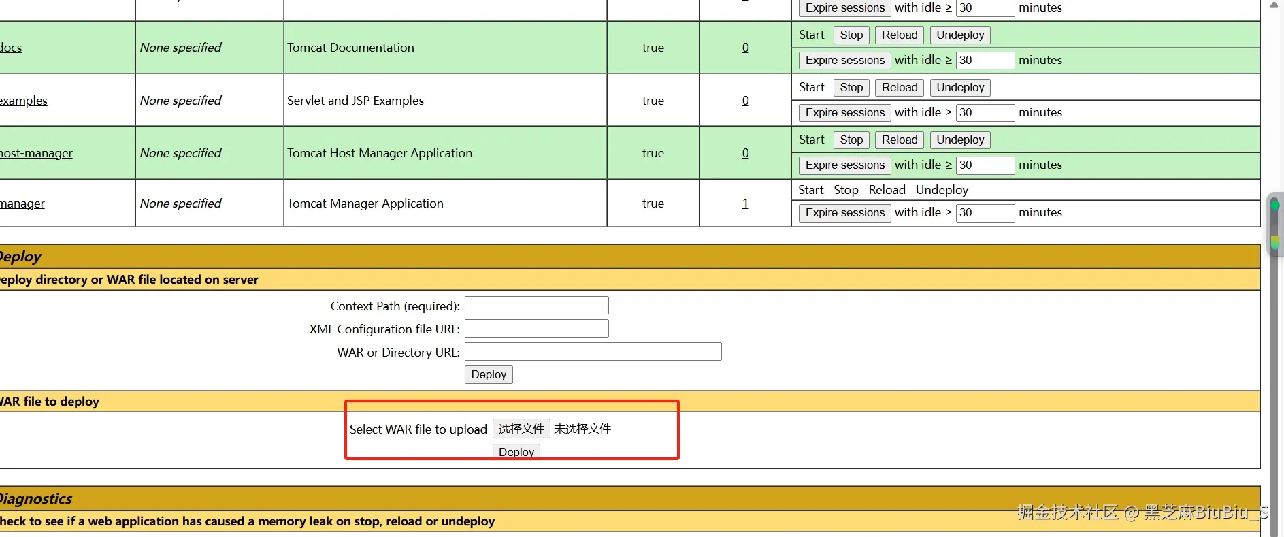This screenshot has width=1284, height=537.
Task: Click the WAR or Directory URL field
Action: click(593, 352)
